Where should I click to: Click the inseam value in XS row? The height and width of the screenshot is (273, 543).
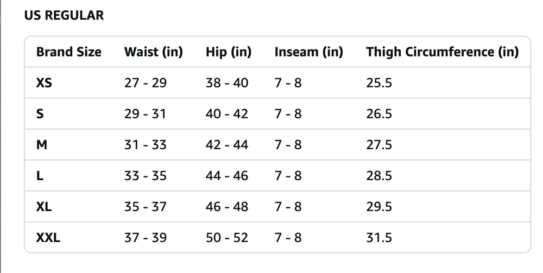pos(288,83)
